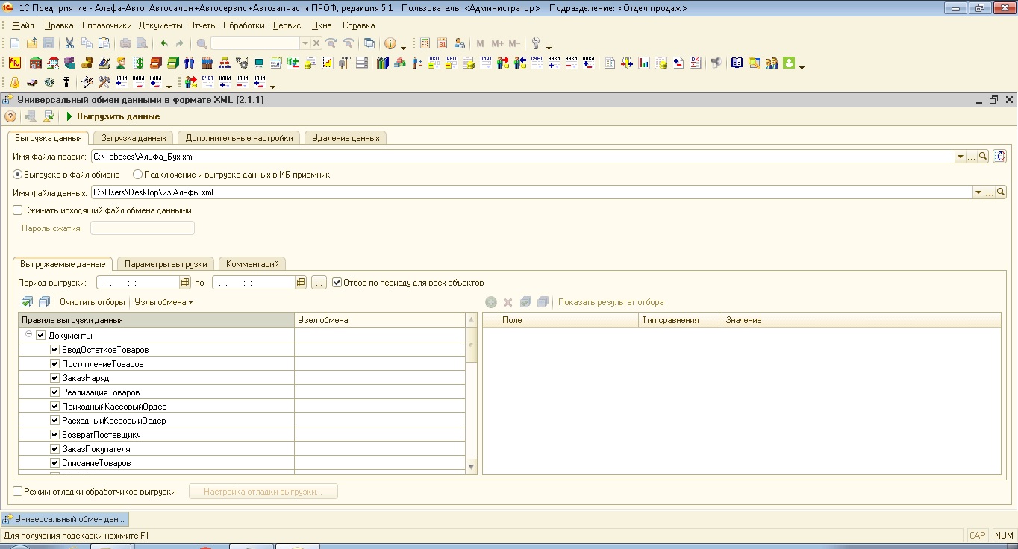Click the ПКО cash receipt order icon
The width and height of the screenshot is (1018, 549).
coord(434,63)
